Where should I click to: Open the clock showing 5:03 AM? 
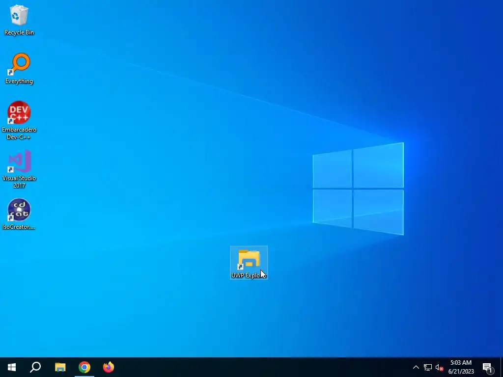(461, 367)
